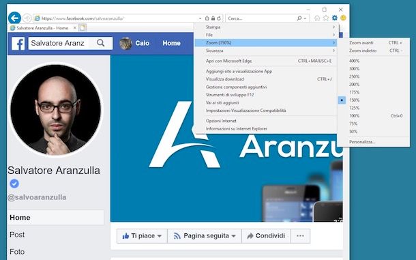This screenshot has width=416, height=260.
Task: Set zoom to 100%
Action: click(x=374, y=116)
